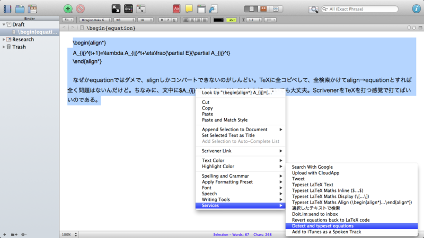Click the line spacing icon in format bar

tap(243, 20)
